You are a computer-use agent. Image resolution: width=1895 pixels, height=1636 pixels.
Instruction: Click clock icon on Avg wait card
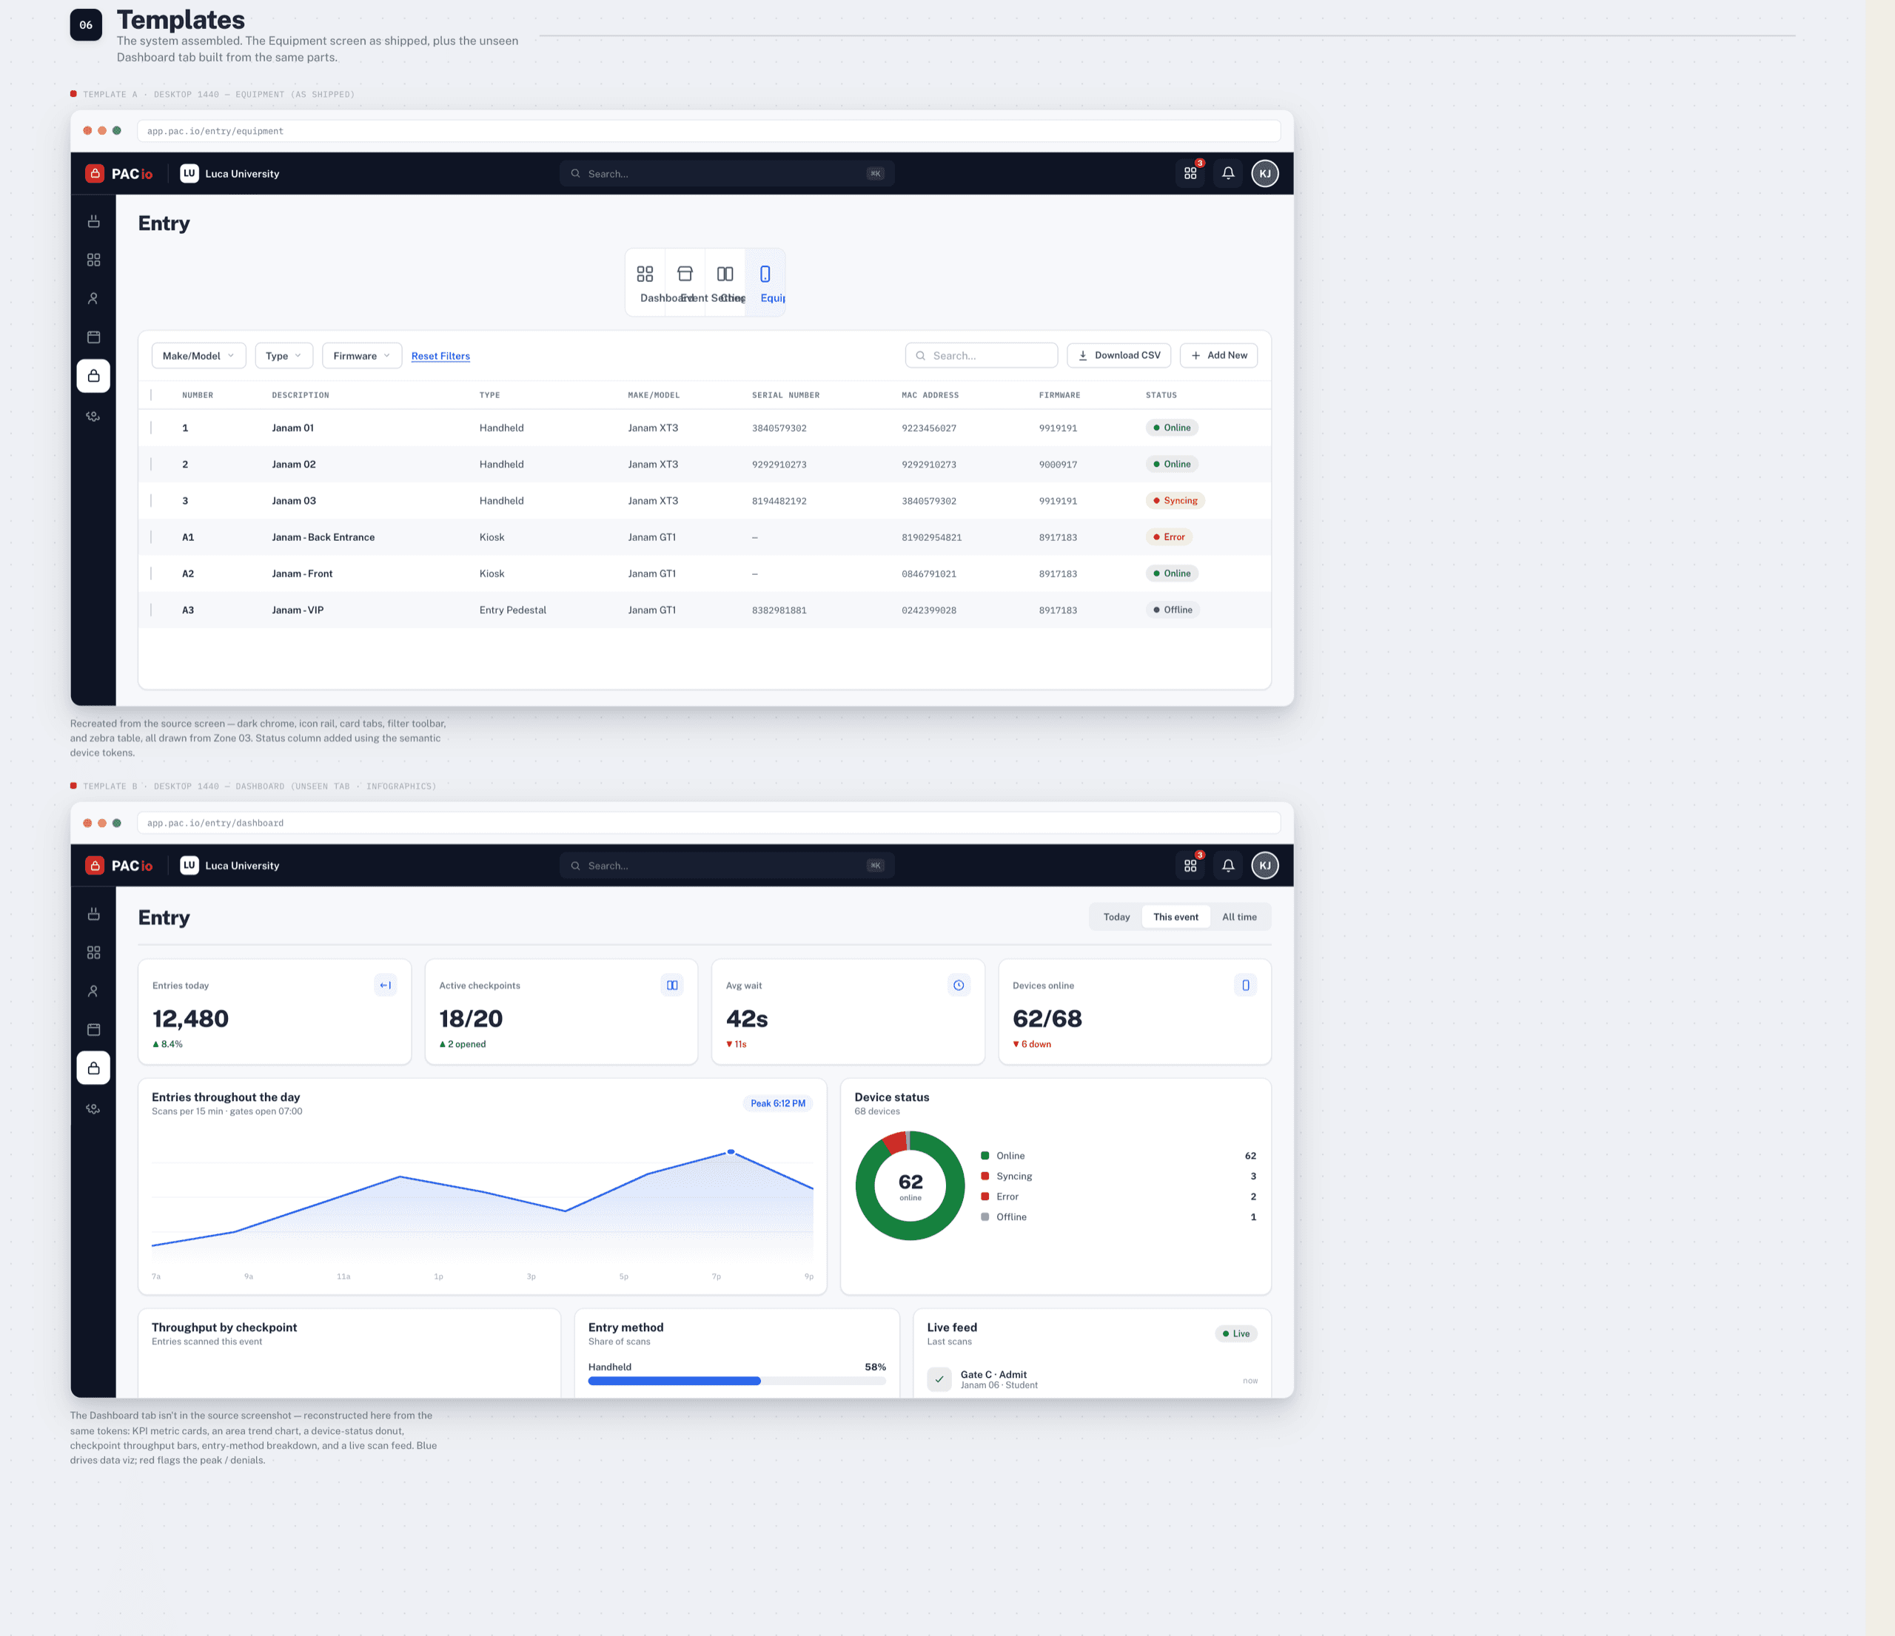[959, 986]
